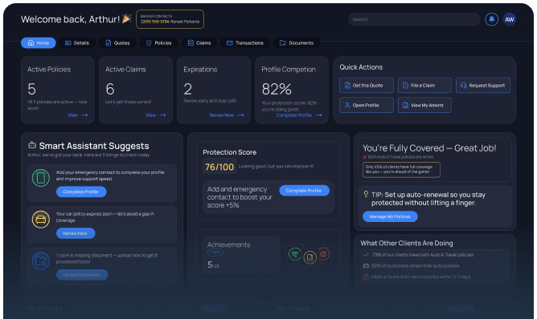Screen dimensions: 537x319
Task: Click the Request Support button
Action: pos(483,86)
